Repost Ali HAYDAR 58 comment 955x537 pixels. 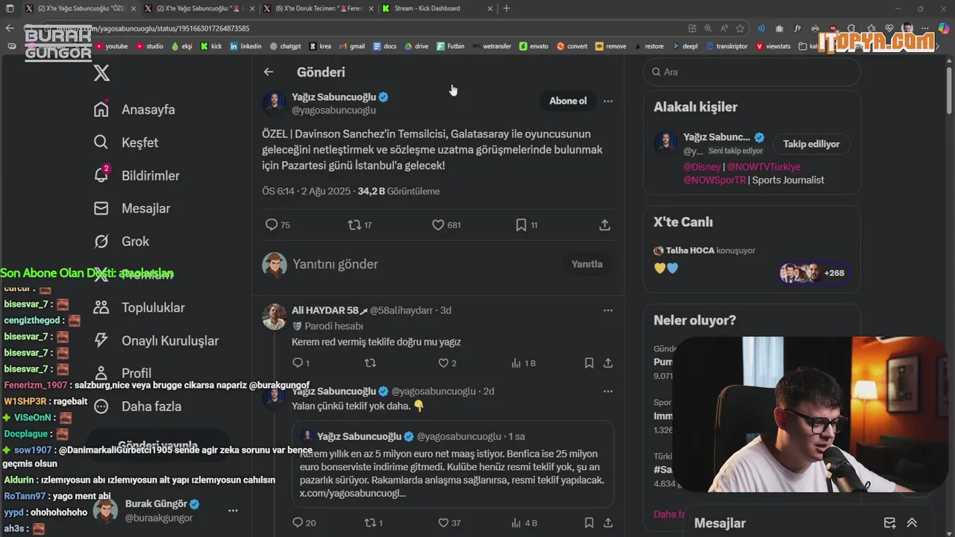coord(370,363)
